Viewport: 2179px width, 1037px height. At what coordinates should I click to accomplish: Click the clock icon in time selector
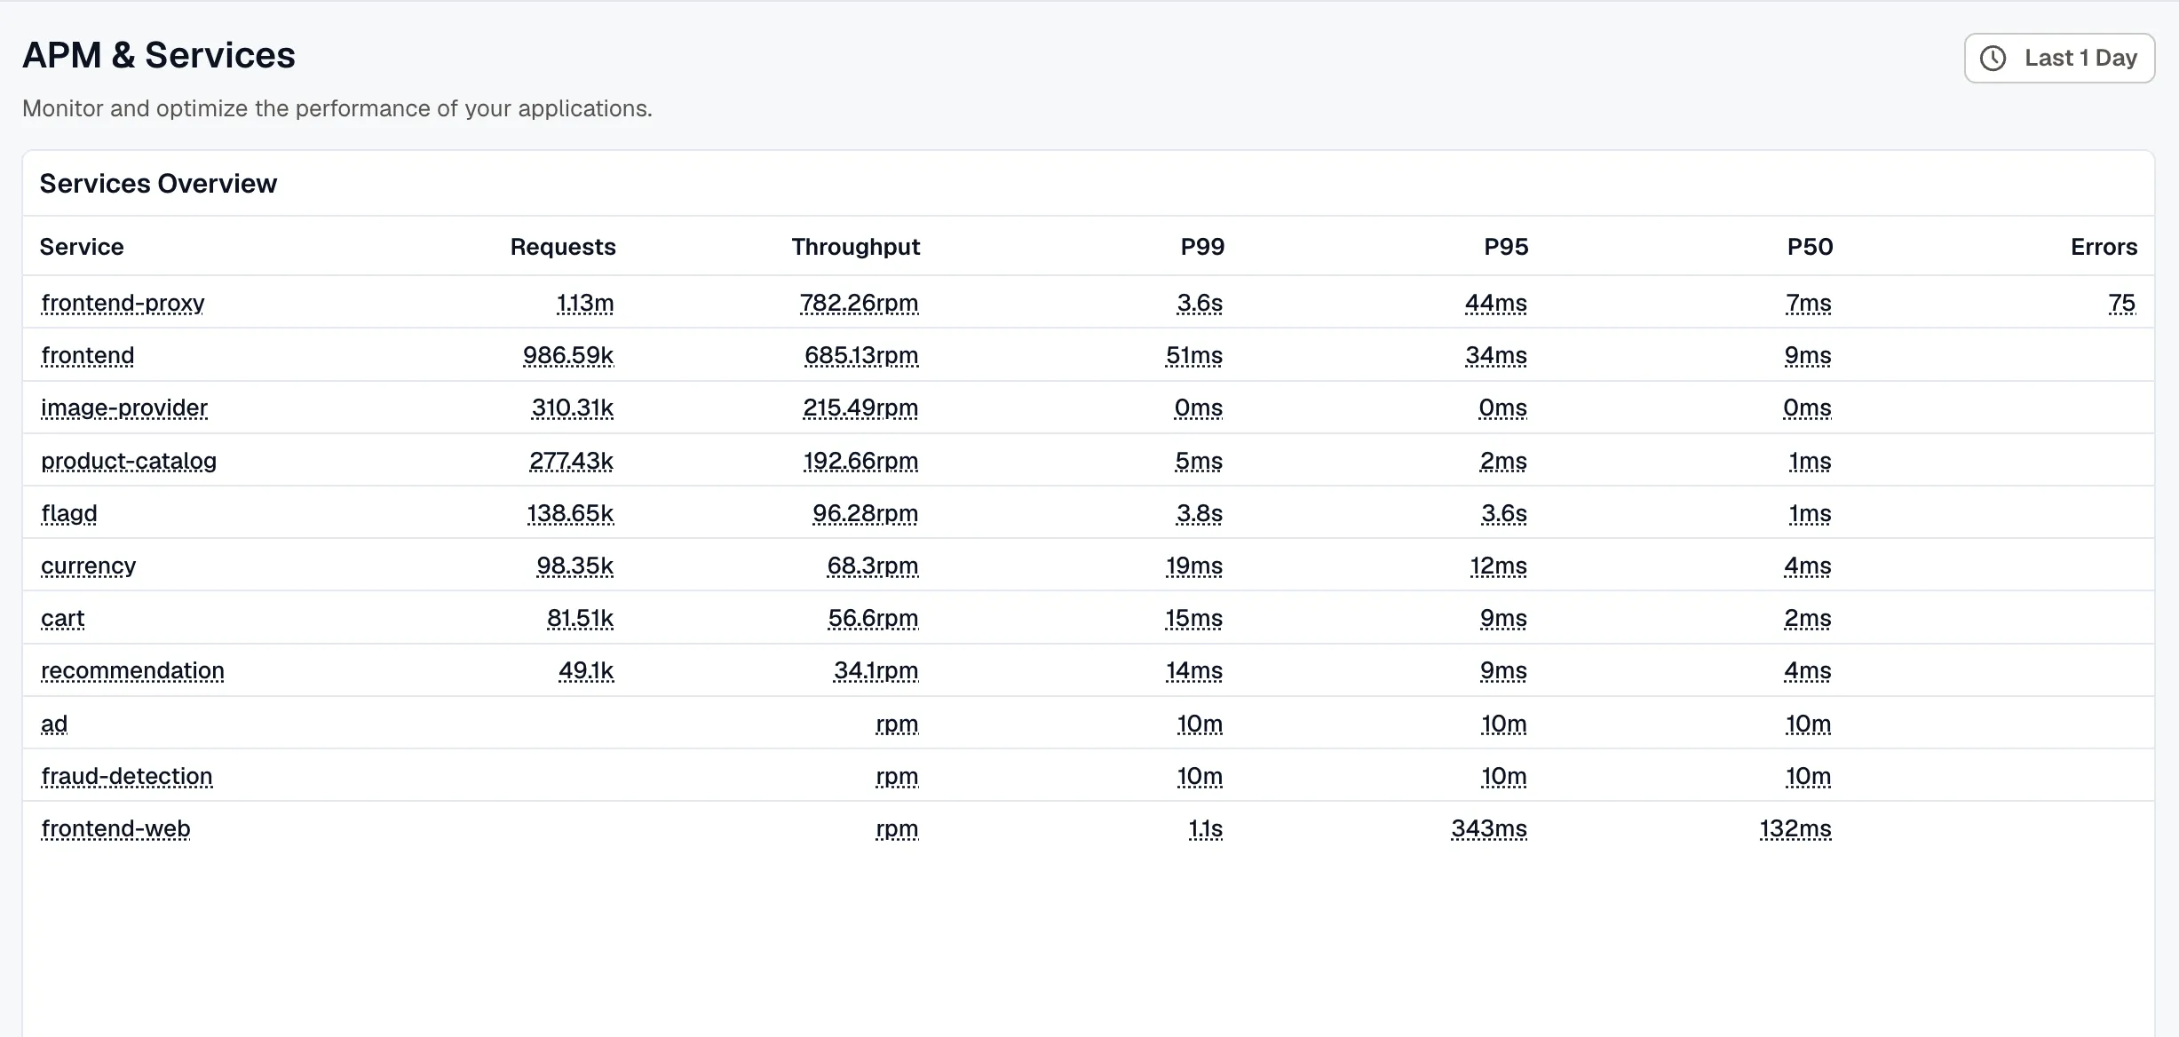[1993, 59]
